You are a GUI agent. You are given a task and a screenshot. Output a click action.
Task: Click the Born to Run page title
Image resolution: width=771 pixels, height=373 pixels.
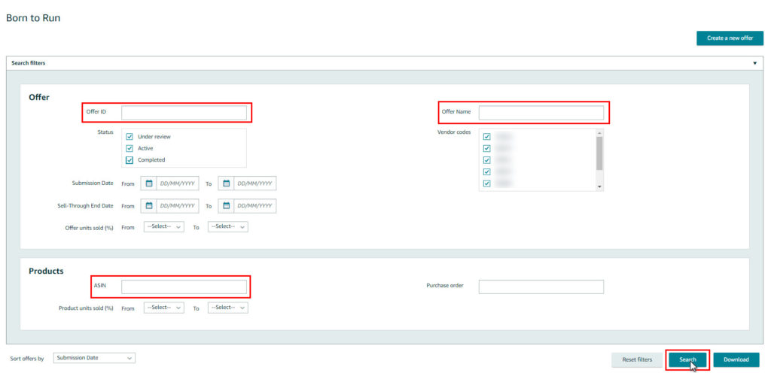(x=33, y=18)
